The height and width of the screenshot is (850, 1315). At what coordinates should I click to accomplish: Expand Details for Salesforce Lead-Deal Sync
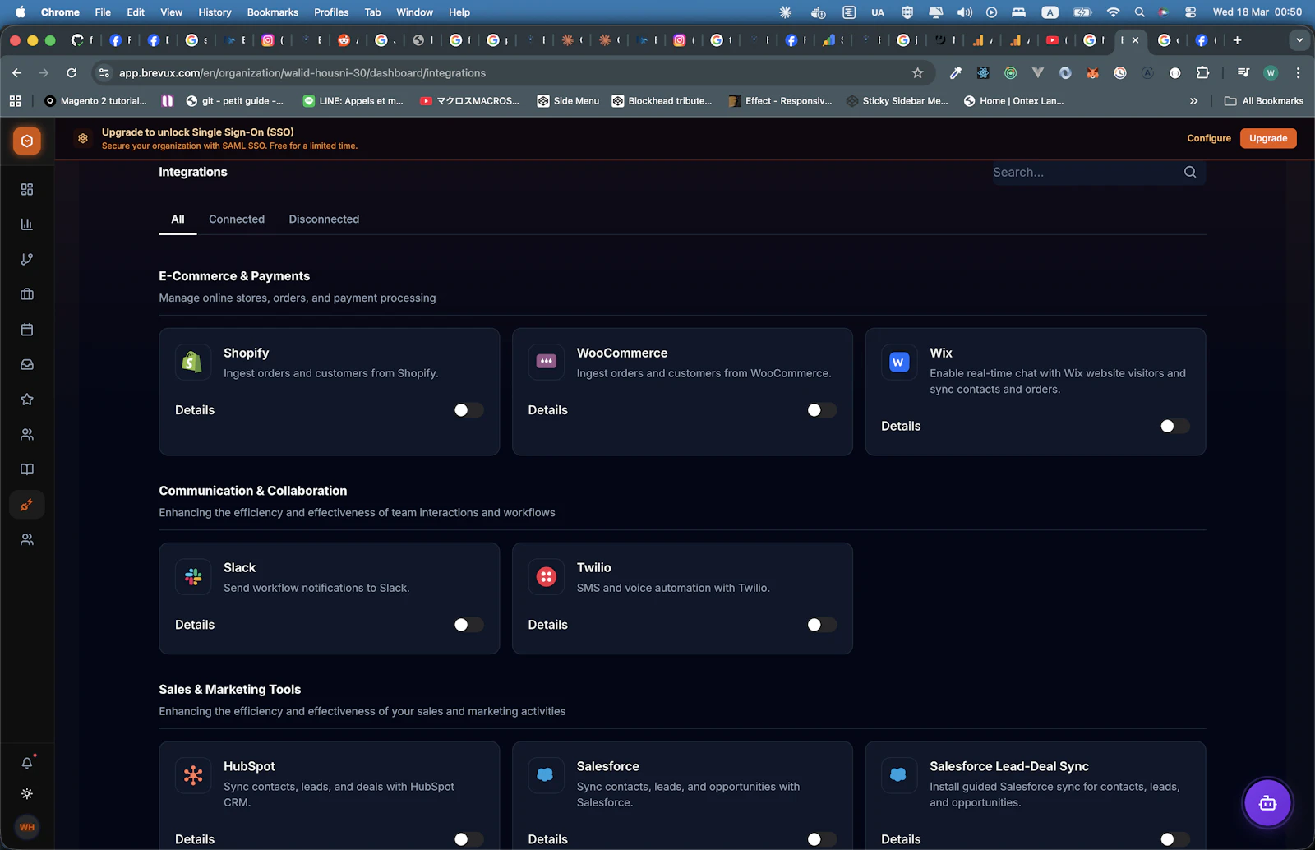[x=901, y=839]
